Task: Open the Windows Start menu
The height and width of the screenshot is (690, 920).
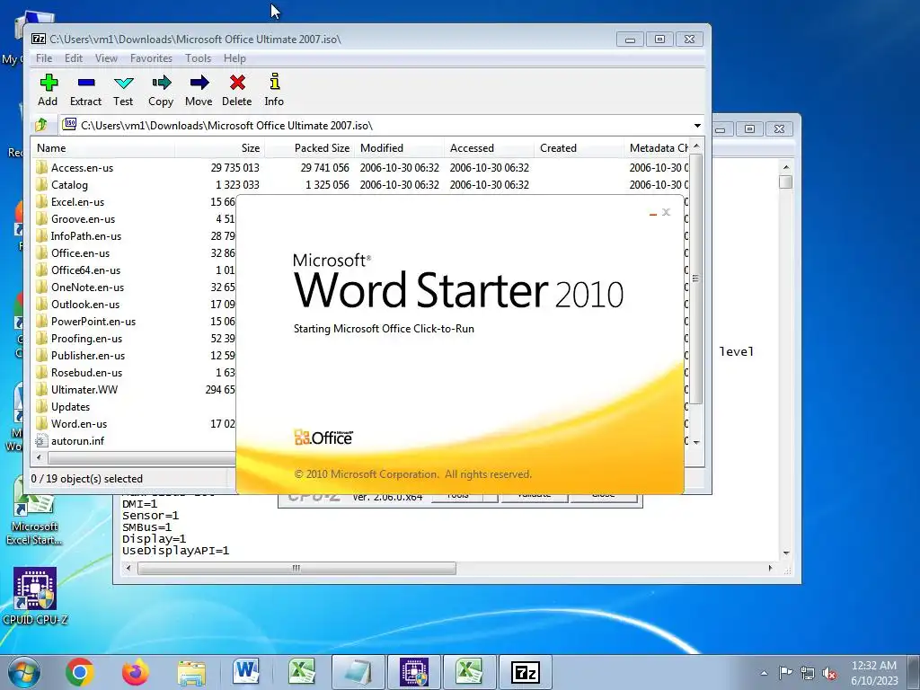Action: pos(24,672)
